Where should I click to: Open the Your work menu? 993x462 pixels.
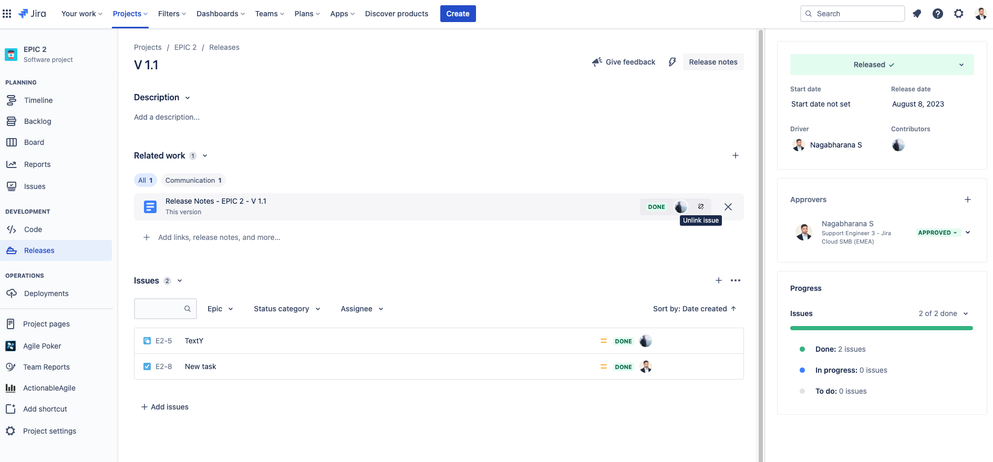(x=82, y=14)
